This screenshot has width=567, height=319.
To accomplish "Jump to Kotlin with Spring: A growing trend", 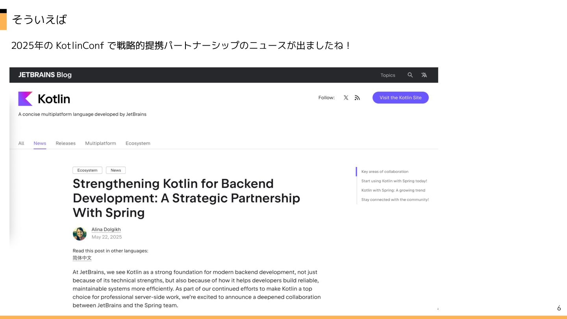I will [x=393, y=190].
